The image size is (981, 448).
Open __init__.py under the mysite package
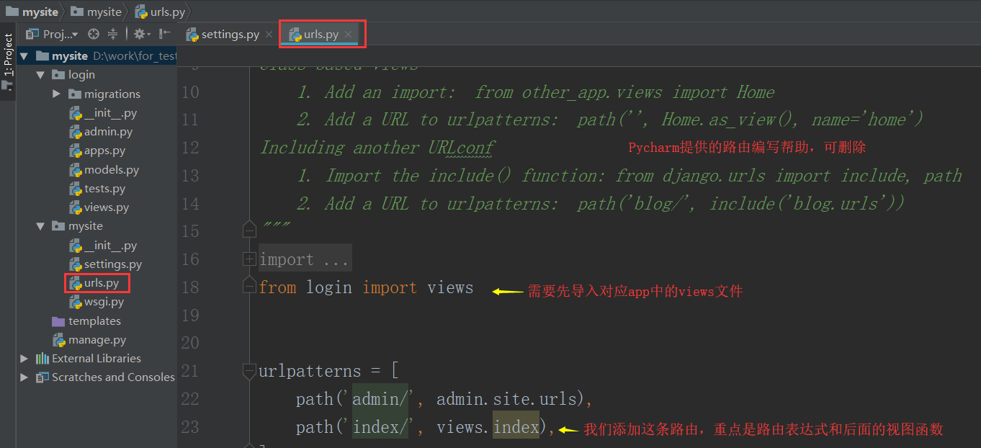[103, 246]
